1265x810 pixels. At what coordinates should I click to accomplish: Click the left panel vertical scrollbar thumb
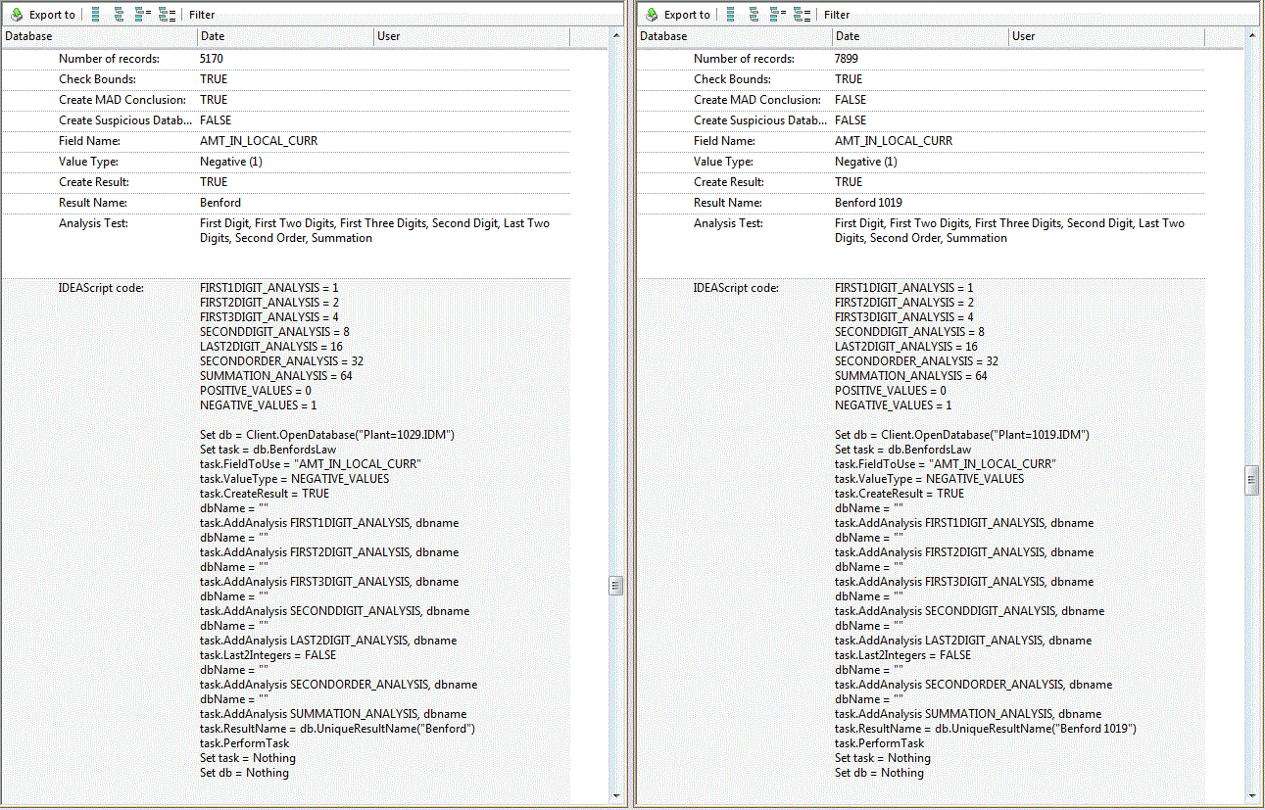(x=616, y=585)
